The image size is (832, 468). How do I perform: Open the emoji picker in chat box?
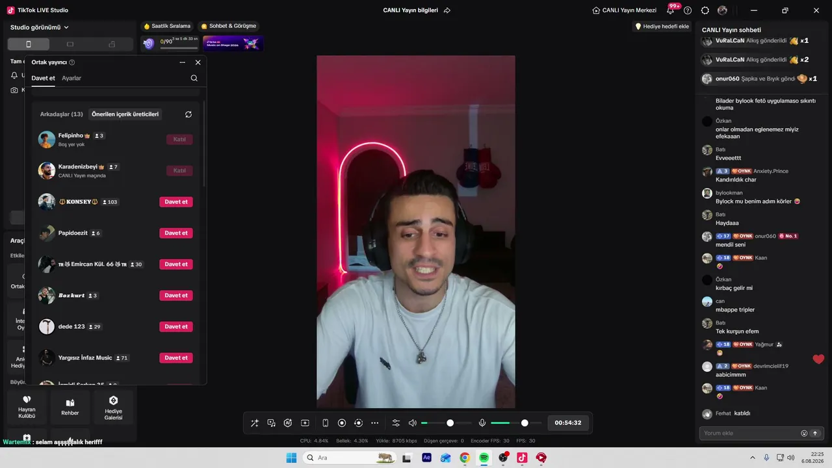click(x=804, y=434)
